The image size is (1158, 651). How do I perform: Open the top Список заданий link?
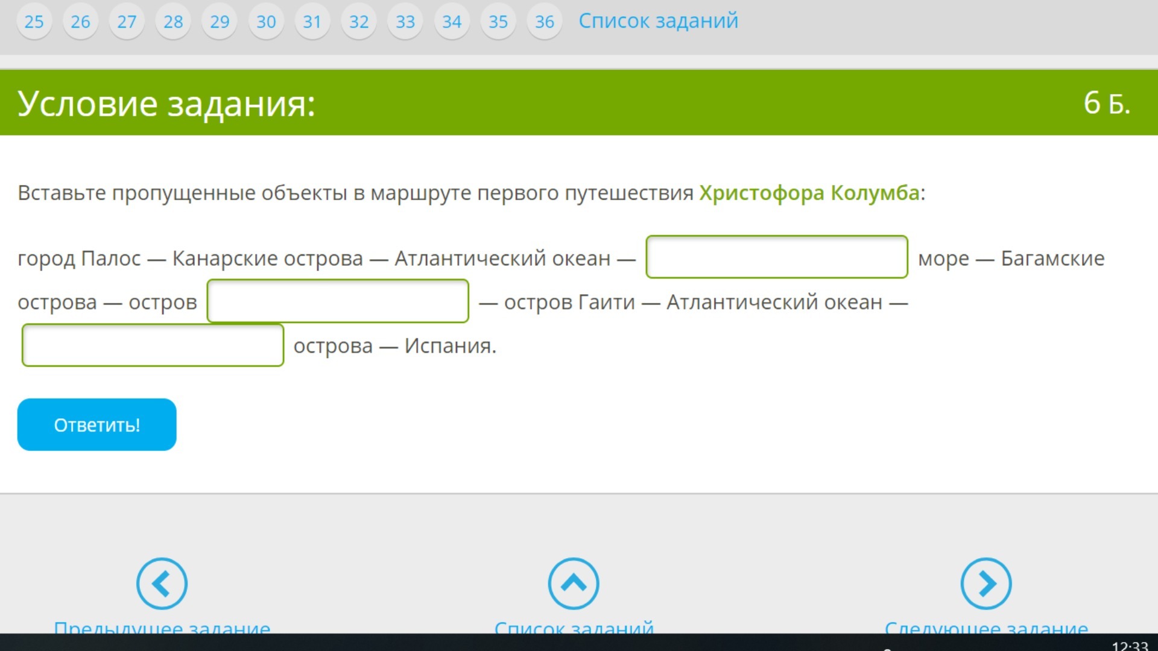pyautogui.click(x=658, y=21)
